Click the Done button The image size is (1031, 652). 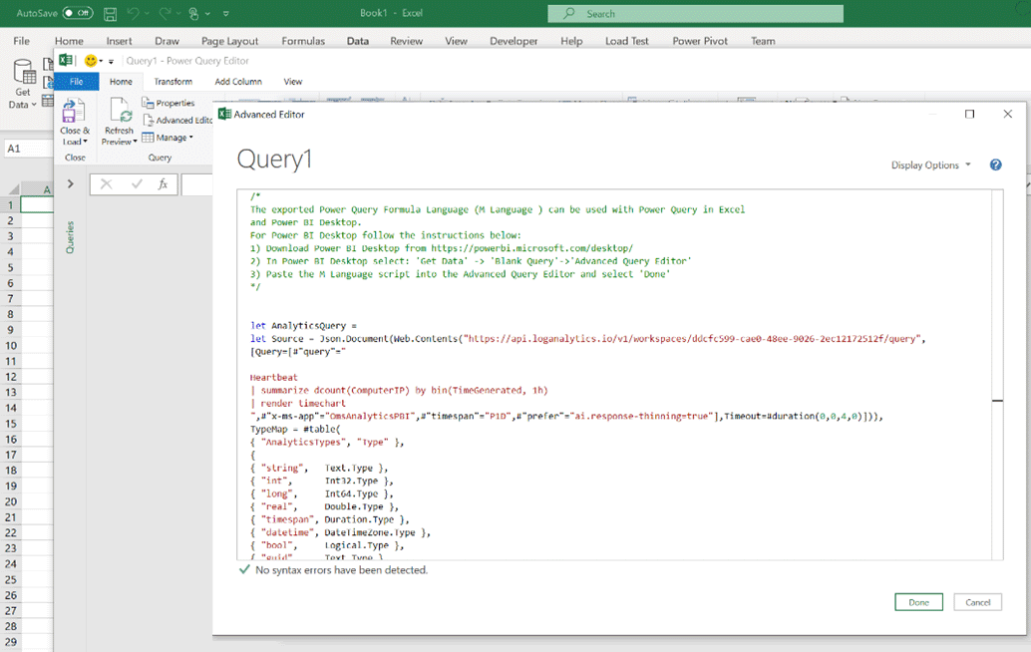coord(918,602)
